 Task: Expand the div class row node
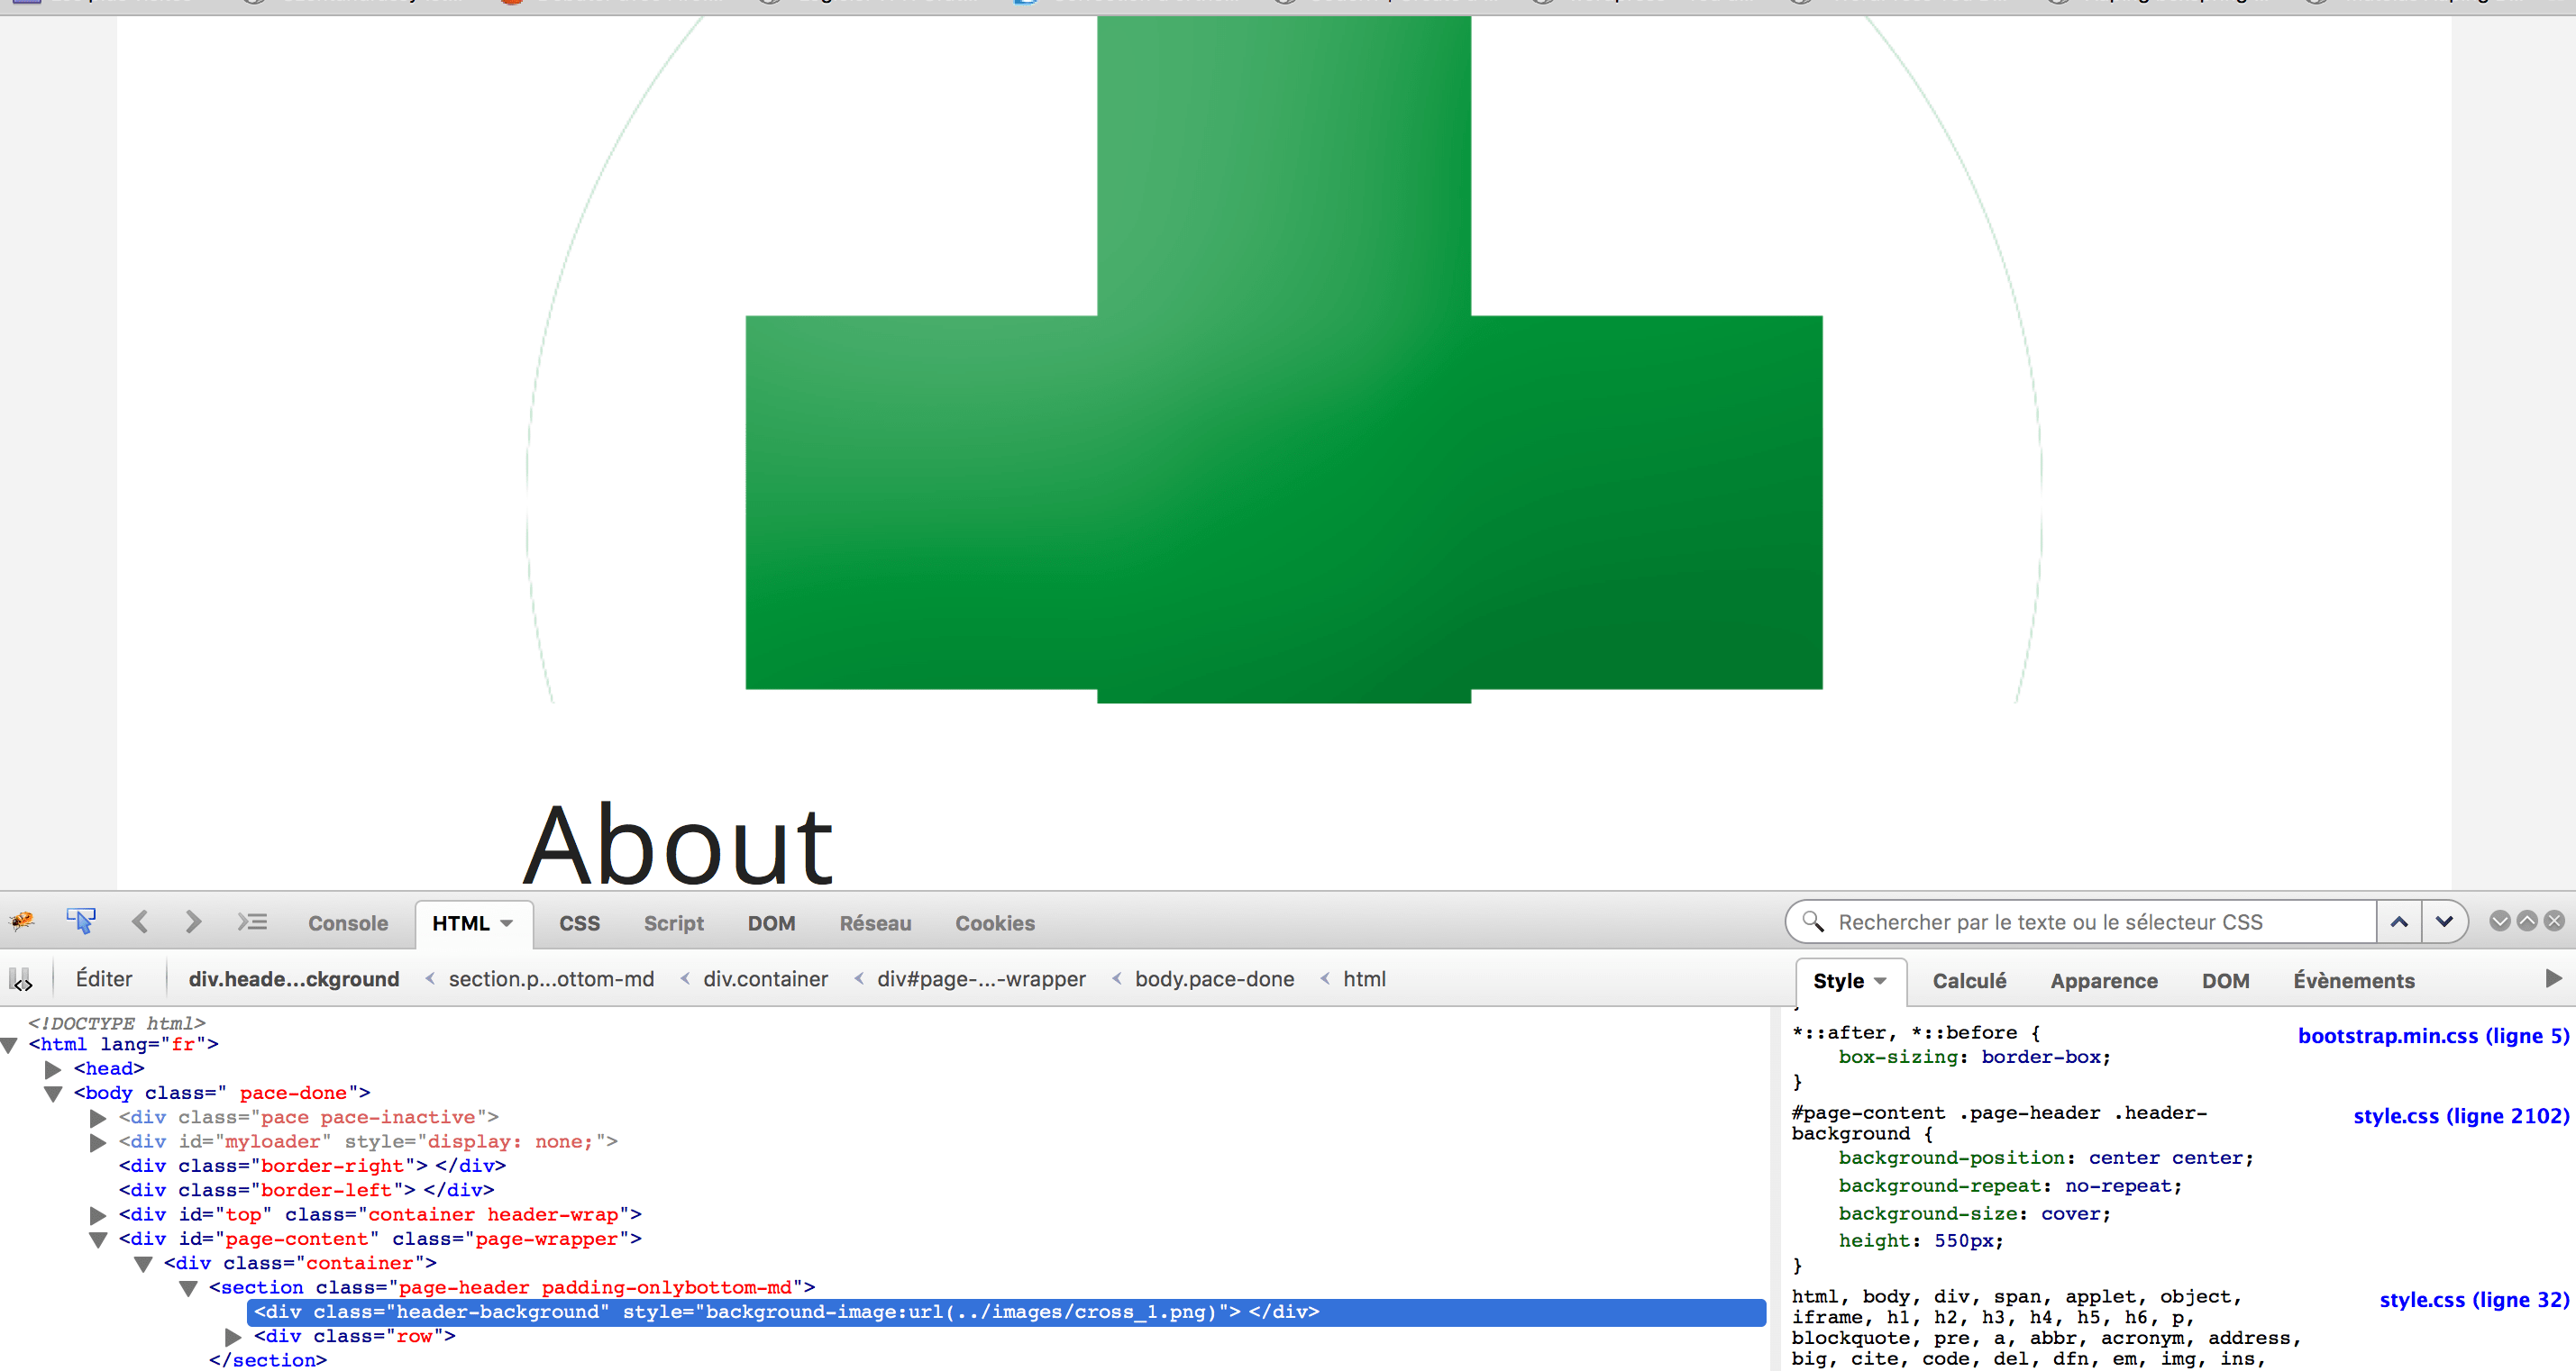(x=233, y=1337)
